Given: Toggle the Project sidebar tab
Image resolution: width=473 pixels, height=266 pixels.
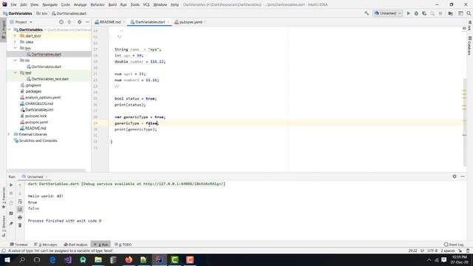Looking at the screenshot, I should point(3,30).
